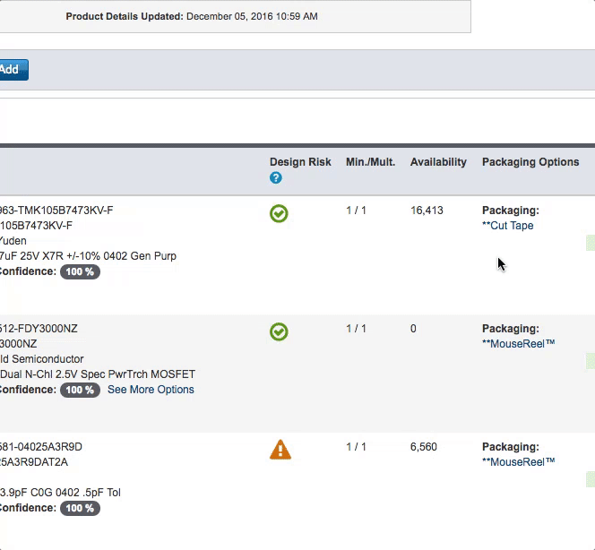This screenshot has height=550, width=595.
Task: Open See More Options link
Action: 151,390
